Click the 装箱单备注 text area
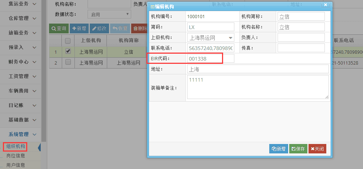 [x=257, y=87]
